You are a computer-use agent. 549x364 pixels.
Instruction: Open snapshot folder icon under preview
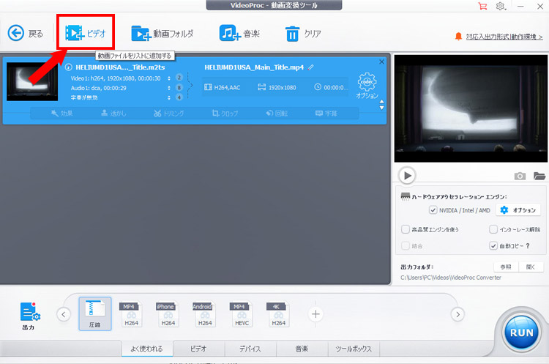[x=539, y=176]
